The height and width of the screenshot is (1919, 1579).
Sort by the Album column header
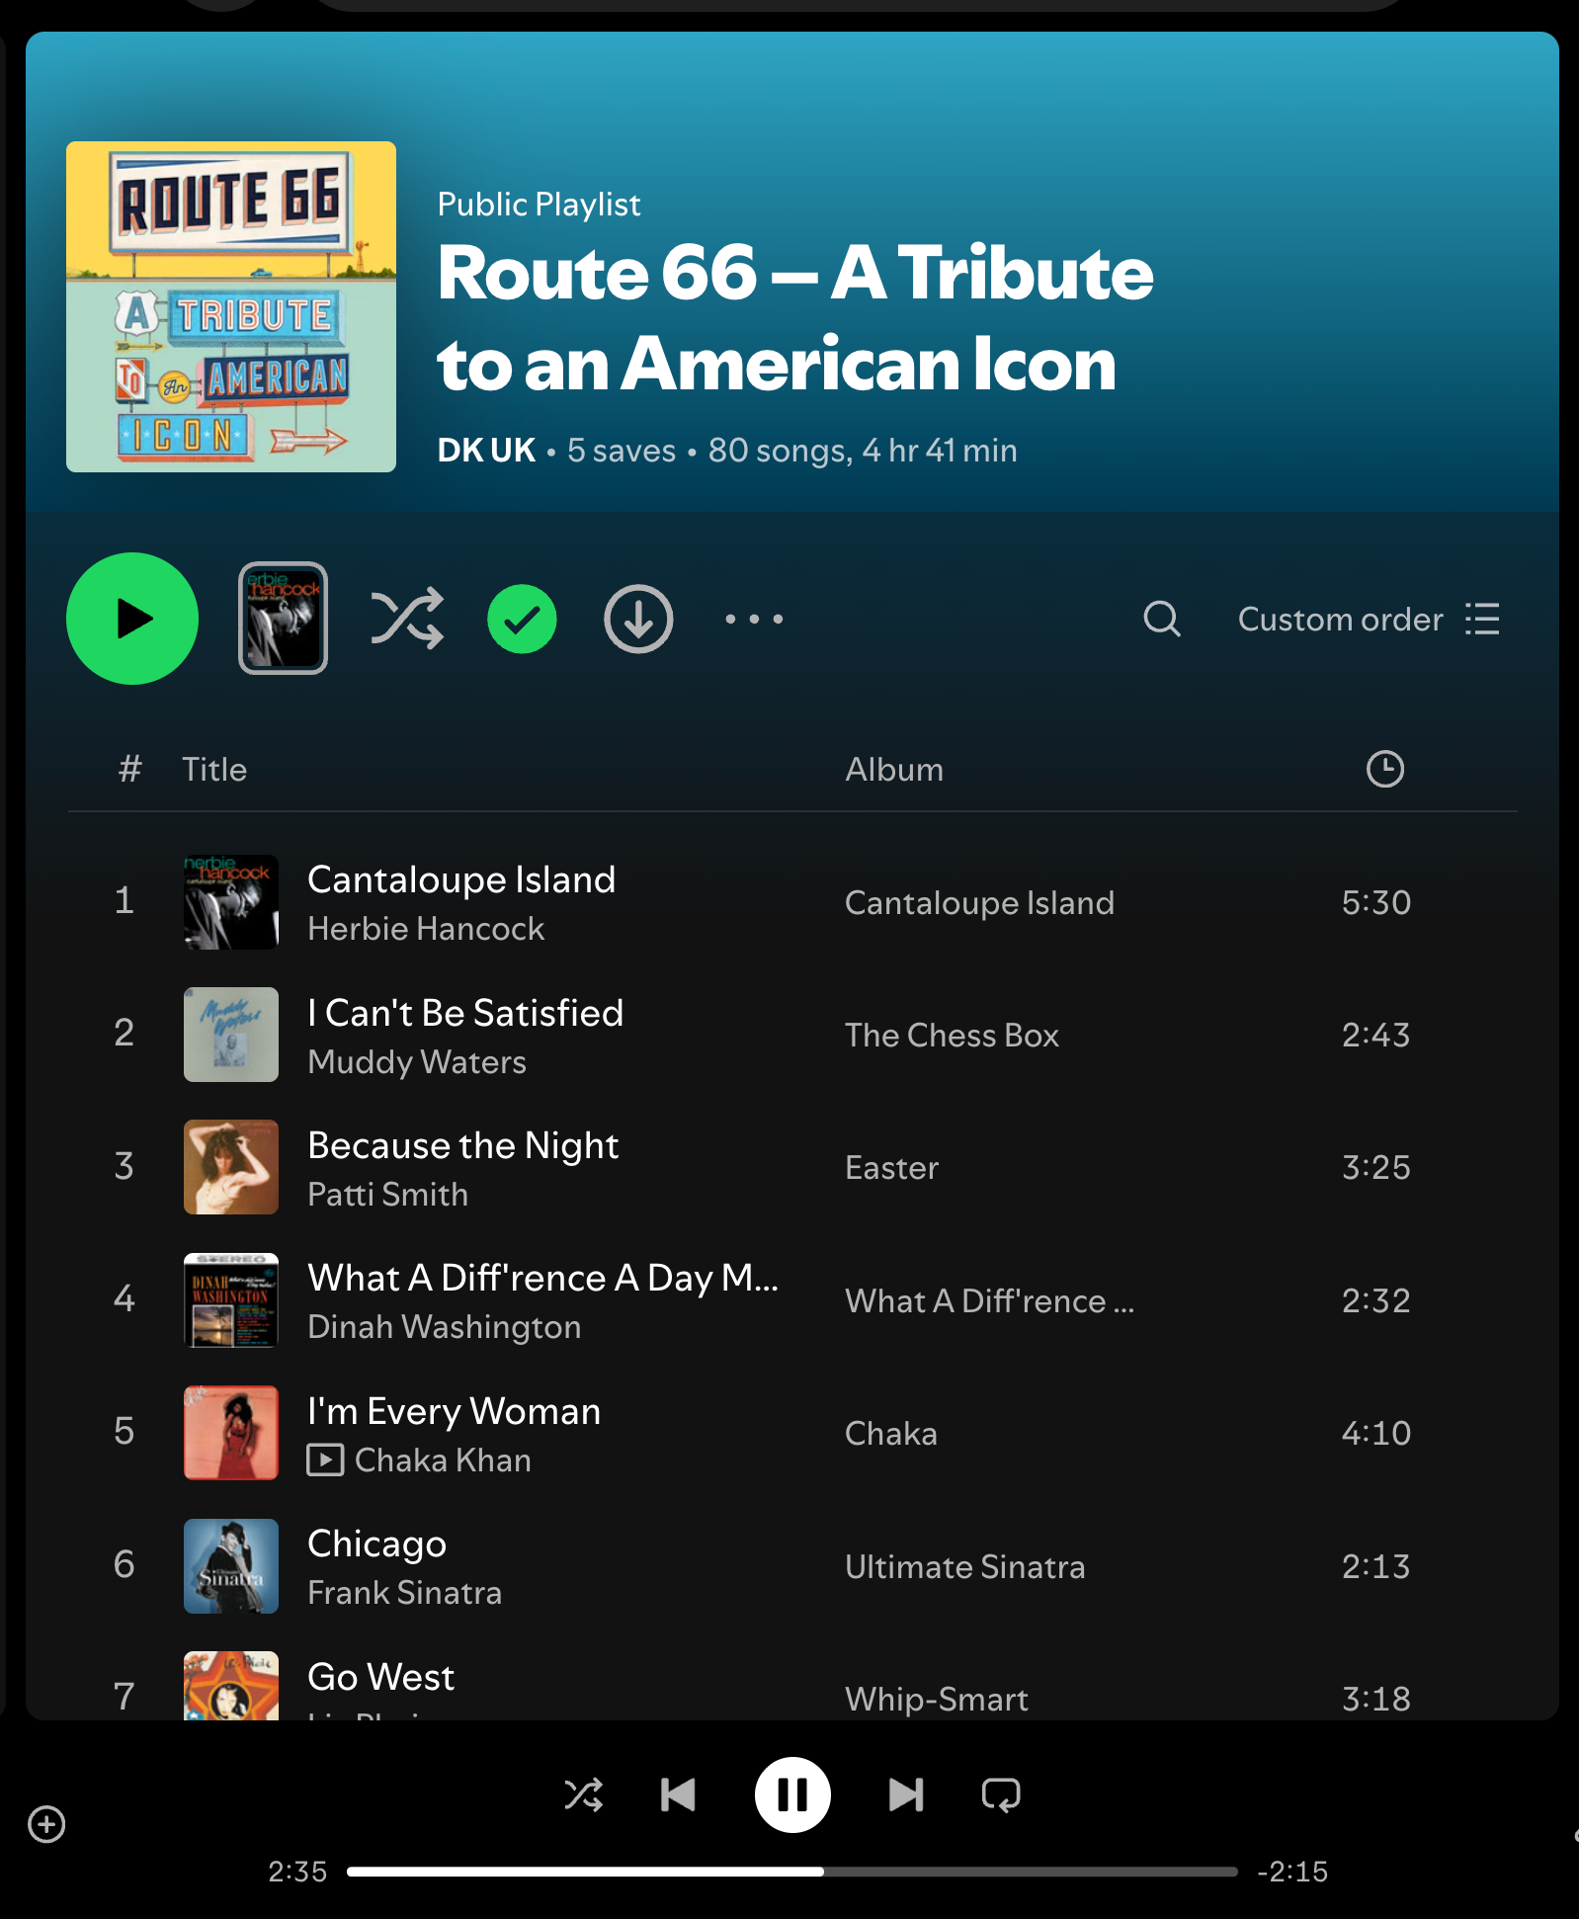pos(894,769)
